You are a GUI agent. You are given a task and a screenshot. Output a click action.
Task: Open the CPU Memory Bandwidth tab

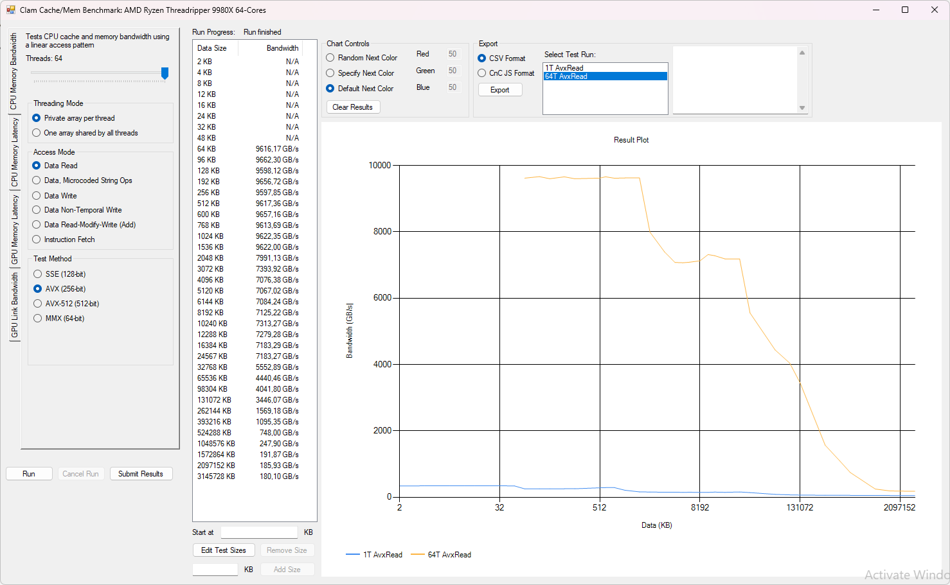click(x=13, y=71)
